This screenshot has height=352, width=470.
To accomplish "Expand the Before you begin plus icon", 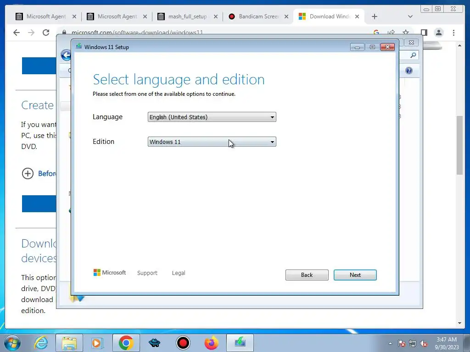I will pyautogui.click(x=28, y=173).
